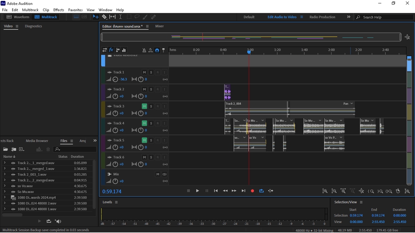The image size is (415, 233).
Task: Open the Effects menu
Action: coord(58,10)
